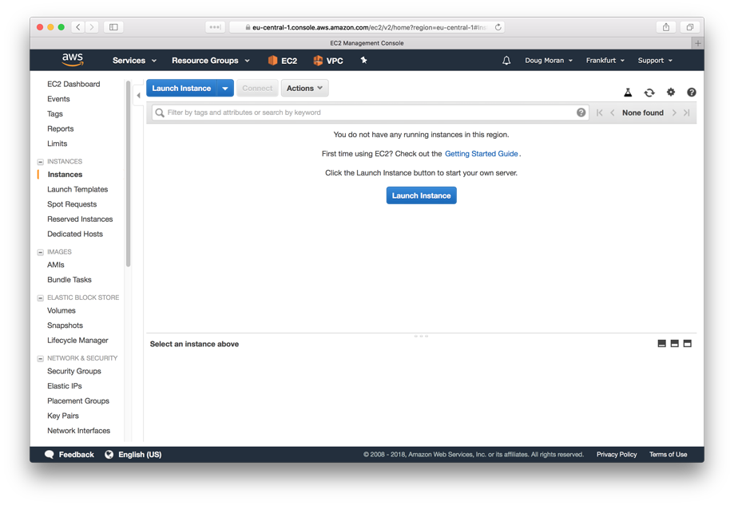The width and height of the screenshot is (734, 505).
Task: Click the search filter help icon
Action: [581, 112]
